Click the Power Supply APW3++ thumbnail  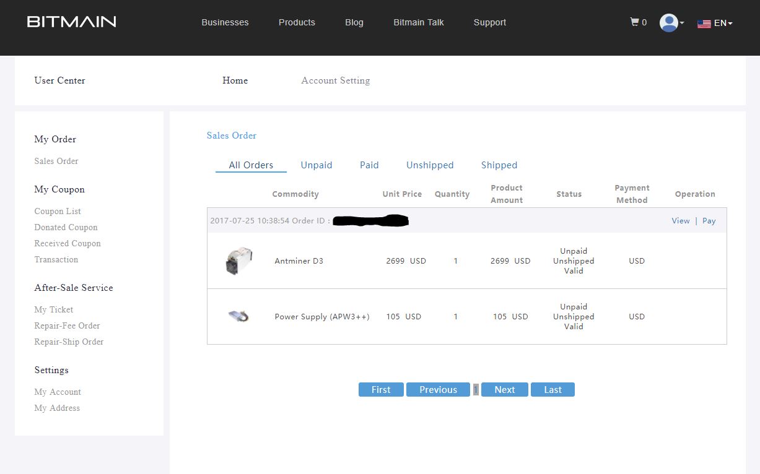[238, 316]
